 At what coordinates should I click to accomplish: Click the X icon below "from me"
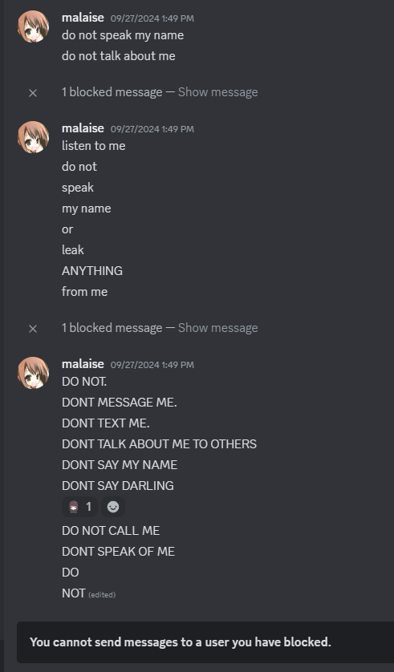pos(33,328)
